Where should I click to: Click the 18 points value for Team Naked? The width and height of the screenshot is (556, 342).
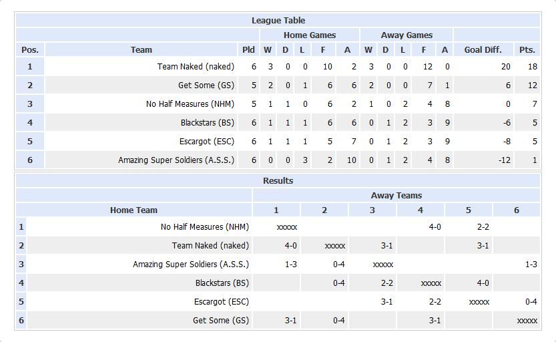pyautogui.click(x=532, y=67)
